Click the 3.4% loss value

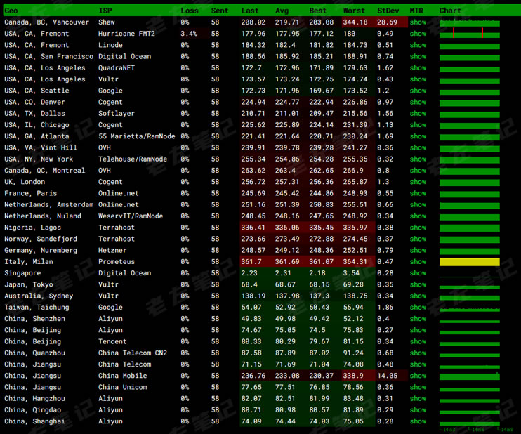click(x=189, y=34)
